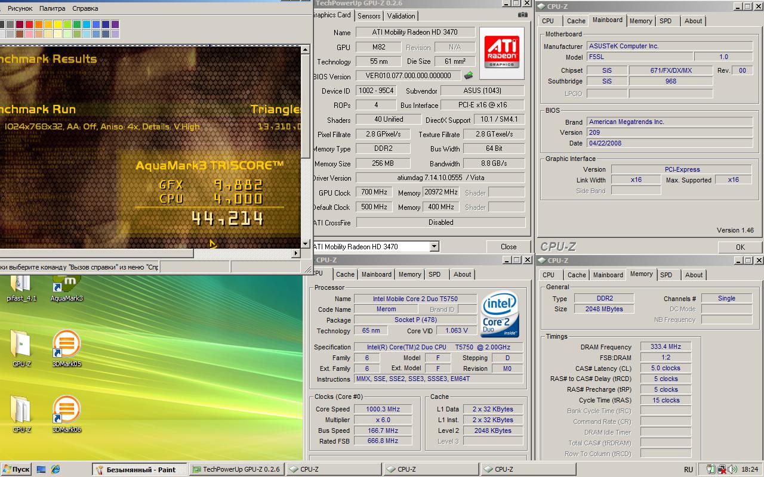
Task: Pick the pink color in Paint palette
Action: 29,34
